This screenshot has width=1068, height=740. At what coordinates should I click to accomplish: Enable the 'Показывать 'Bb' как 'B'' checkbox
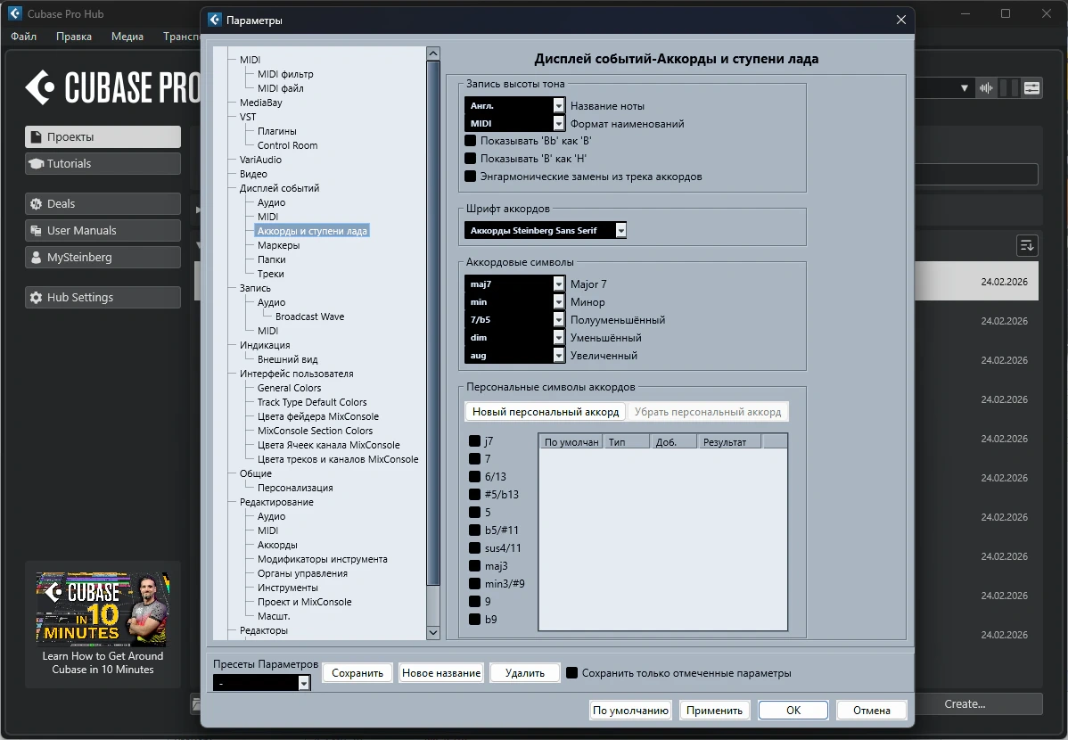471,141
